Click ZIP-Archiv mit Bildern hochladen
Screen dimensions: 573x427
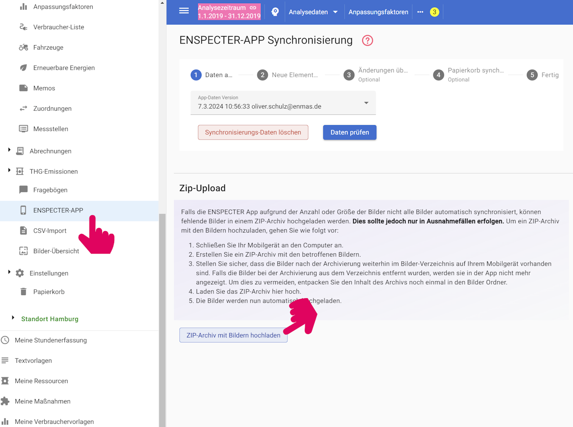233,335
